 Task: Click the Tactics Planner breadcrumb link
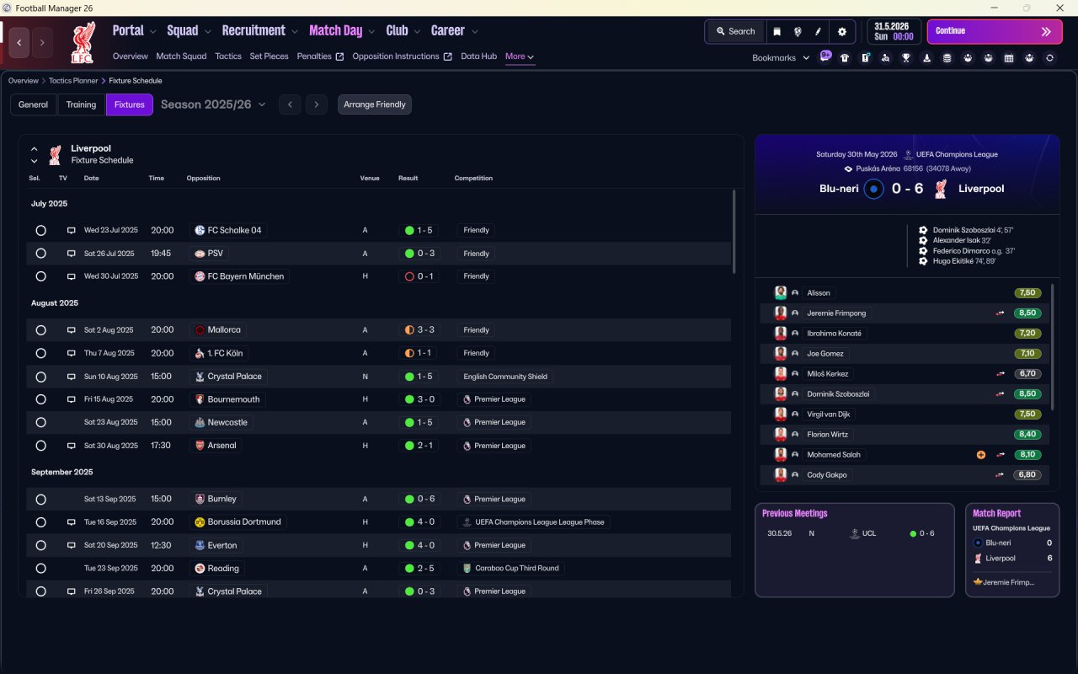click(73, 81)
